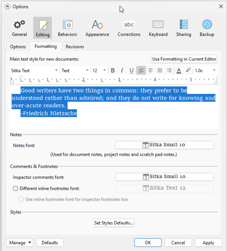Open the Behaviors preferences pane
This screenshot has width=227, height=251.
click(67, 28)
